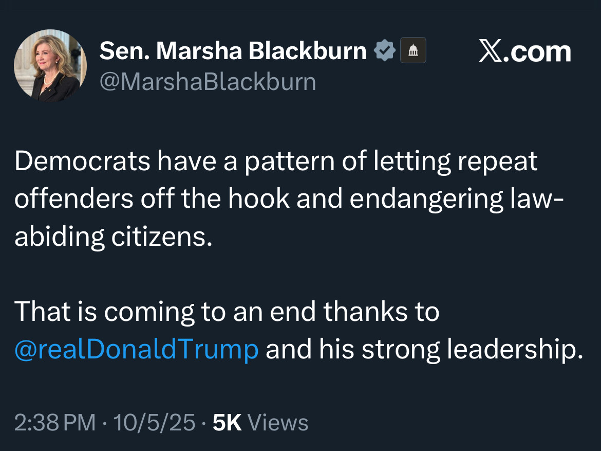
Task: Click the Sen. Marsha Blackburn display name
Action: pyautogui.click(x=233, y=51)
